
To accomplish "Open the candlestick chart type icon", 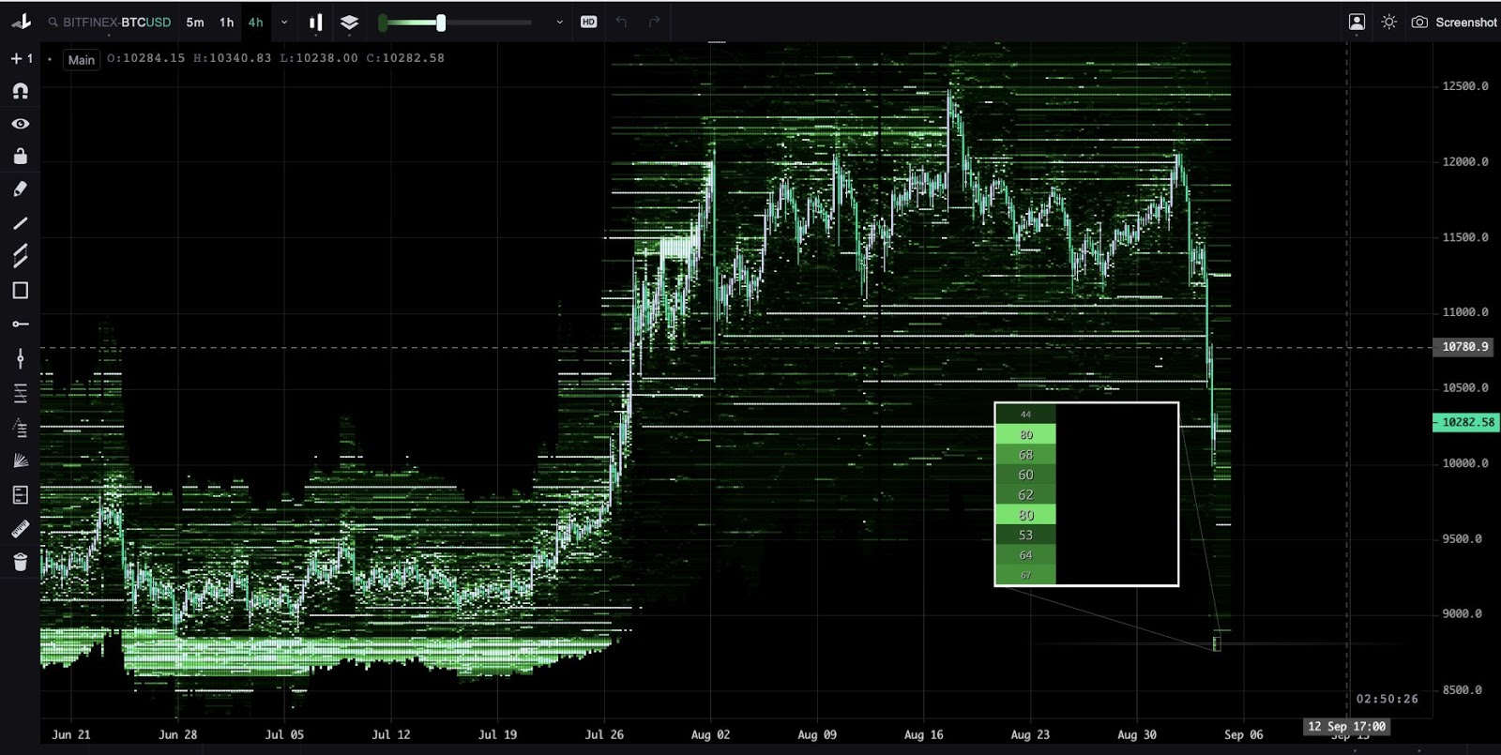I will click(x=316, y=22).
